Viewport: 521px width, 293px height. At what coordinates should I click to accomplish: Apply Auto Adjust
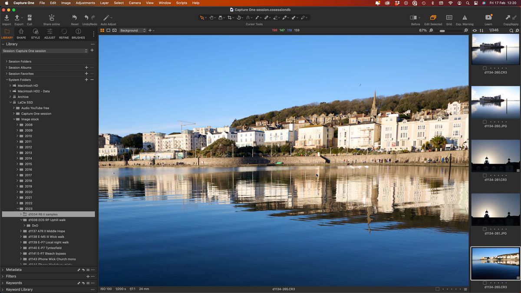click(107, 18)
